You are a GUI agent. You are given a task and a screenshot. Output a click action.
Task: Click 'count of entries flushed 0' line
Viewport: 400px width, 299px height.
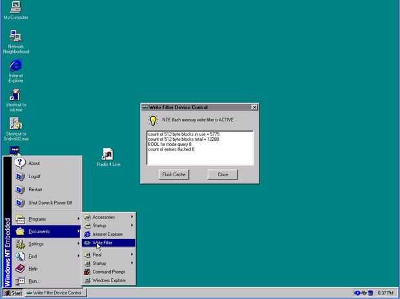171,149
